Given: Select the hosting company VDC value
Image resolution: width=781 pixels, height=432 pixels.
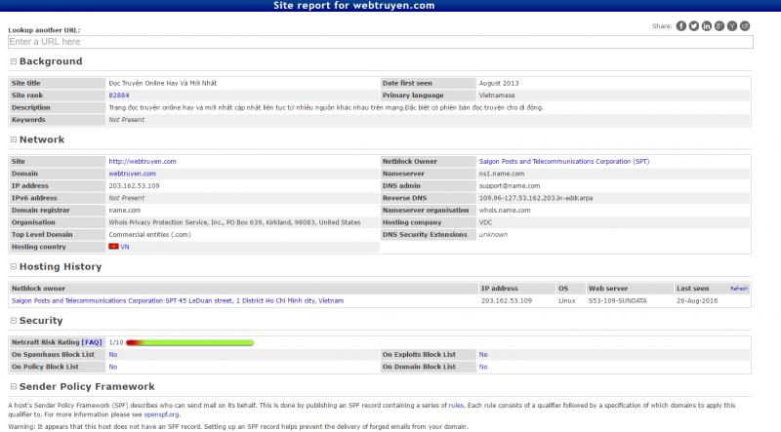Looking at the screenshot, I should point(485,222).
